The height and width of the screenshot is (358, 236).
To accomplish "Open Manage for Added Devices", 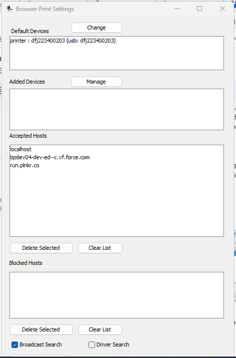I will point(96,82).
